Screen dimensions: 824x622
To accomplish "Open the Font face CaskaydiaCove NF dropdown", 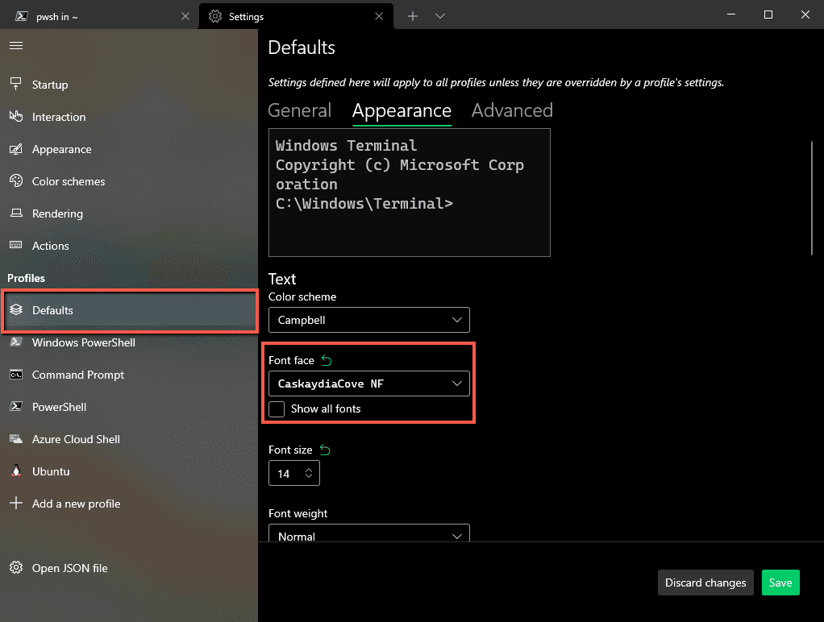I will (x=368, y=384).
